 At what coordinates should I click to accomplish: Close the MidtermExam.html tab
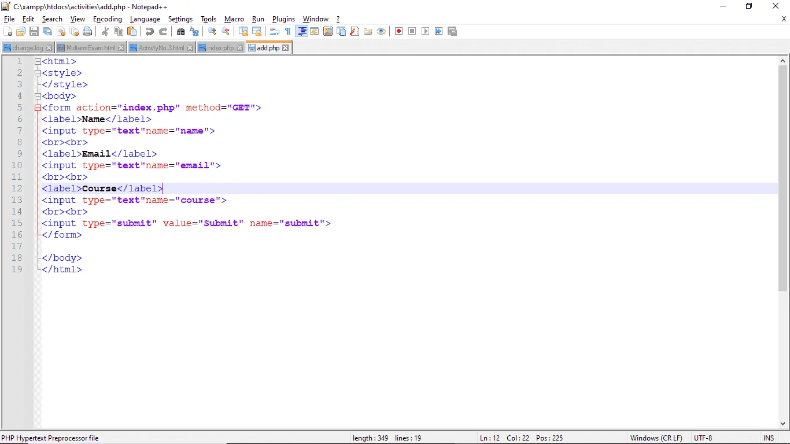121,48
